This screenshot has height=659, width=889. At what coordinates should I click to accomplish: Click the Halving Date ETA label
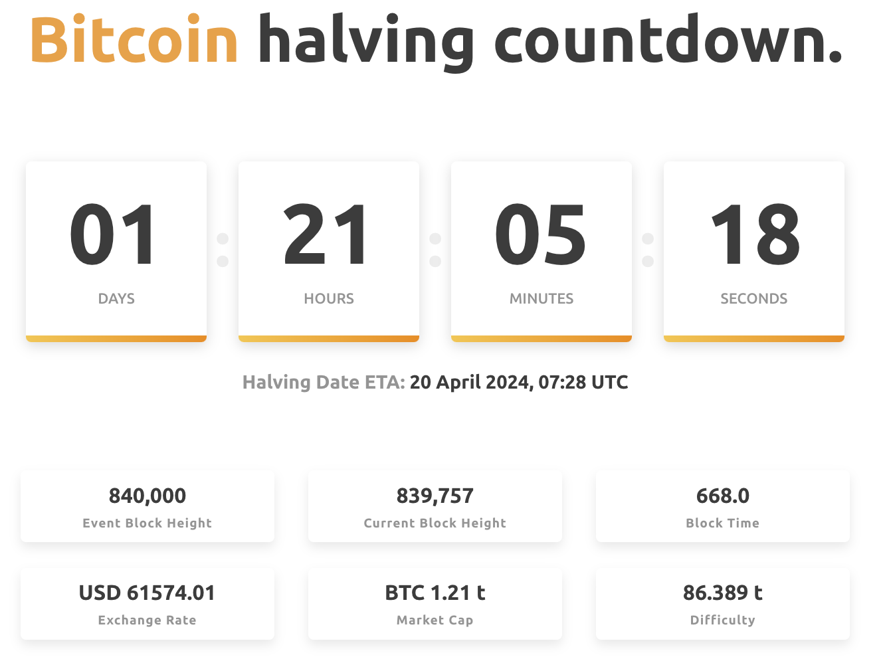click(x=324, y=382)
